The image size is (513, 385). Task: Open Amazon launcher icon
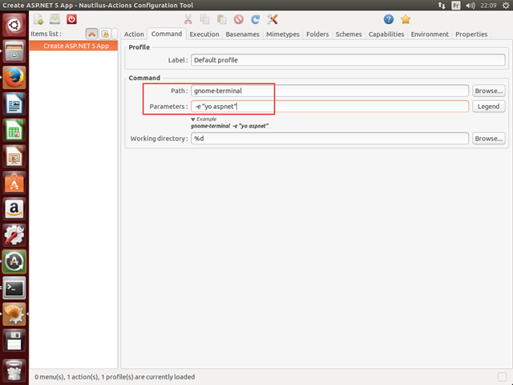14,209
